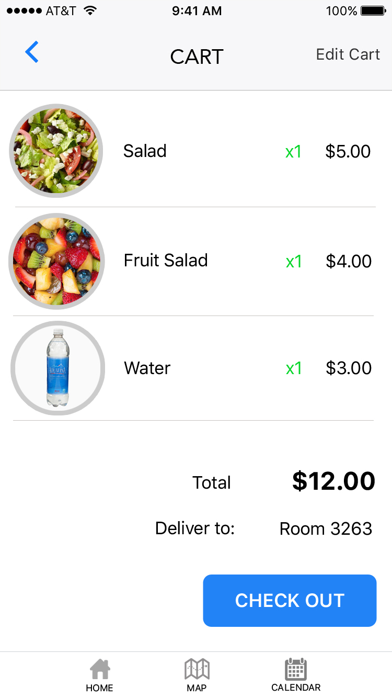
Task: Tap the Water item name
Action: coord(147,368)
